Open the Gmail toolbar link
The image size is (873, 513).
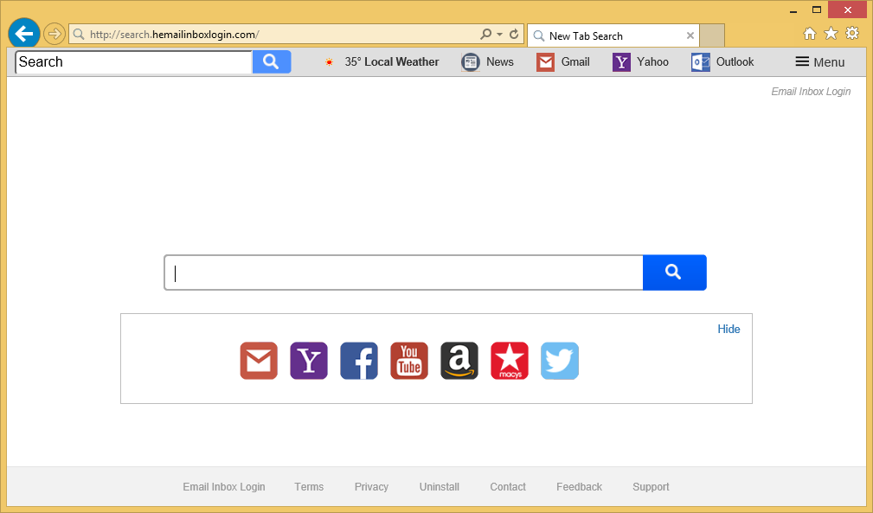pyautogui.click(x=575, y=61)
